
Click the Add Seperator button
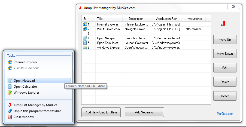tap(144, 112)
